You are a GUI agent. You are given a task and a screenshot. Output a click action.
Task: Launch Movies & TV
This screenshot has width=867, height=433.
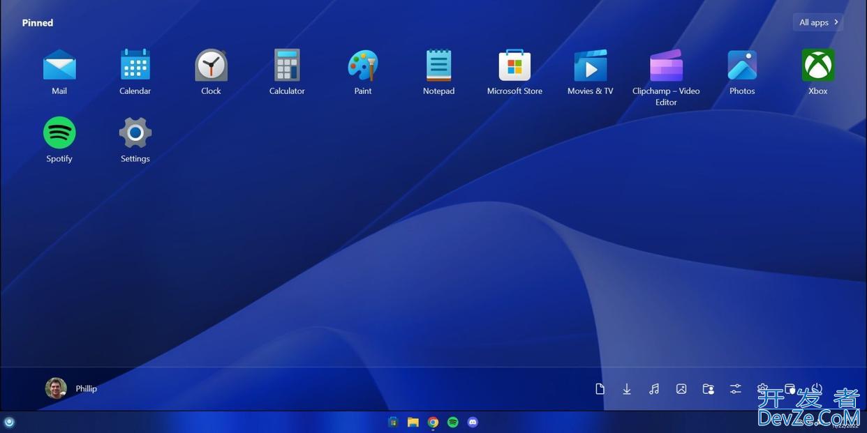click(x=591, y=72)
